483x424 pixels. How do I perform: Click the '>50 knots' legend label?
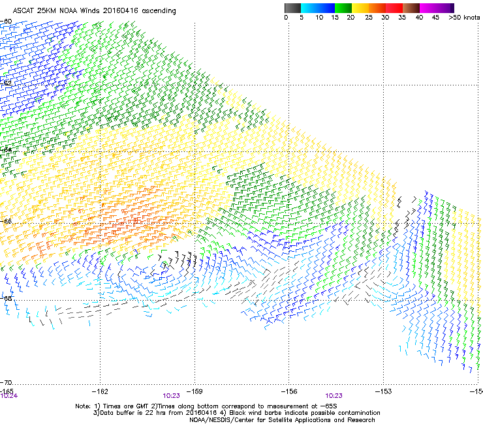coord(464,18)
